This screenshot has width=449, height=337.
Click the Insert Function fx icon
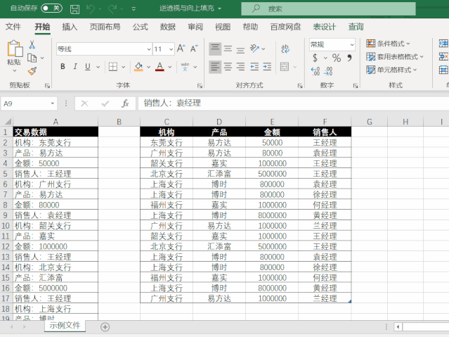pos(125,103)
